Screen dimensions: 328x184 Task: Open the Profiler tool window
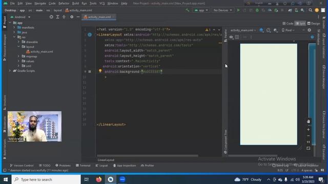148,166
